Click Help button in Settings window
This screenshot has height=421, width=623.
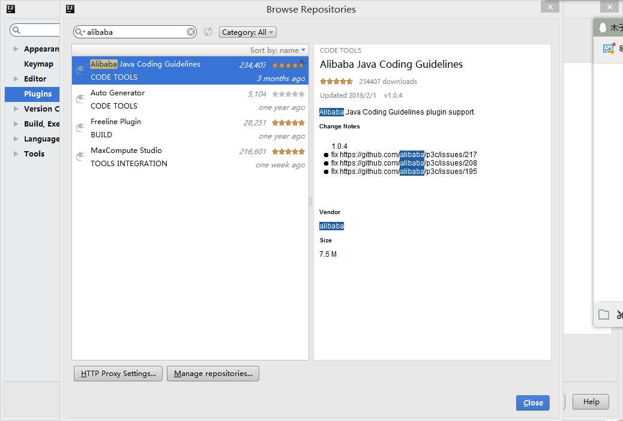pyautogui.click(x=591, y=402)
